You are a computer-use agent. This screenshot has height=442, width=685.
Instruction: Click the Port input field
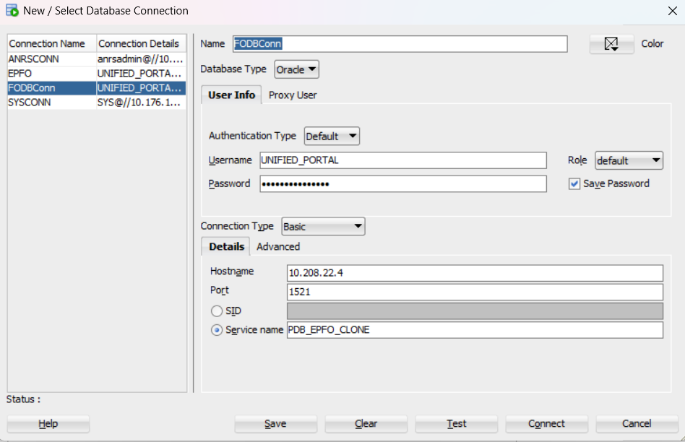pyautogui.click(x=475, y=292)
